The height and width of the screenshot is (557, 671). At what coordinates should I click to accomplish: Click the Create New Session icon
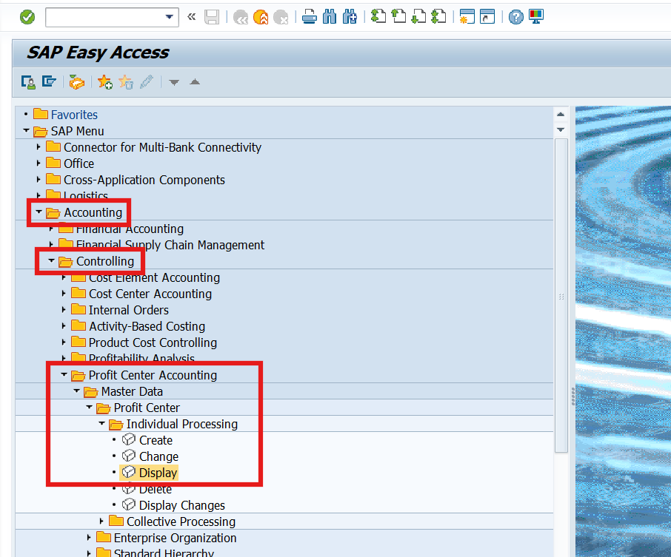(x=467, y=16)
